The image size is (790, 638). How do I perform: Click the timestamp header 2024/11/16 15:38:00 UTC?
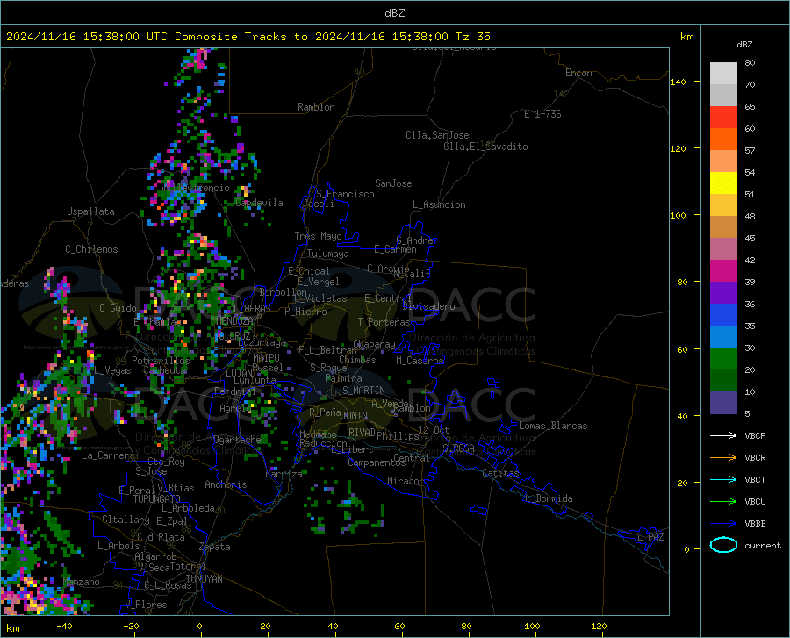(82, 37)
